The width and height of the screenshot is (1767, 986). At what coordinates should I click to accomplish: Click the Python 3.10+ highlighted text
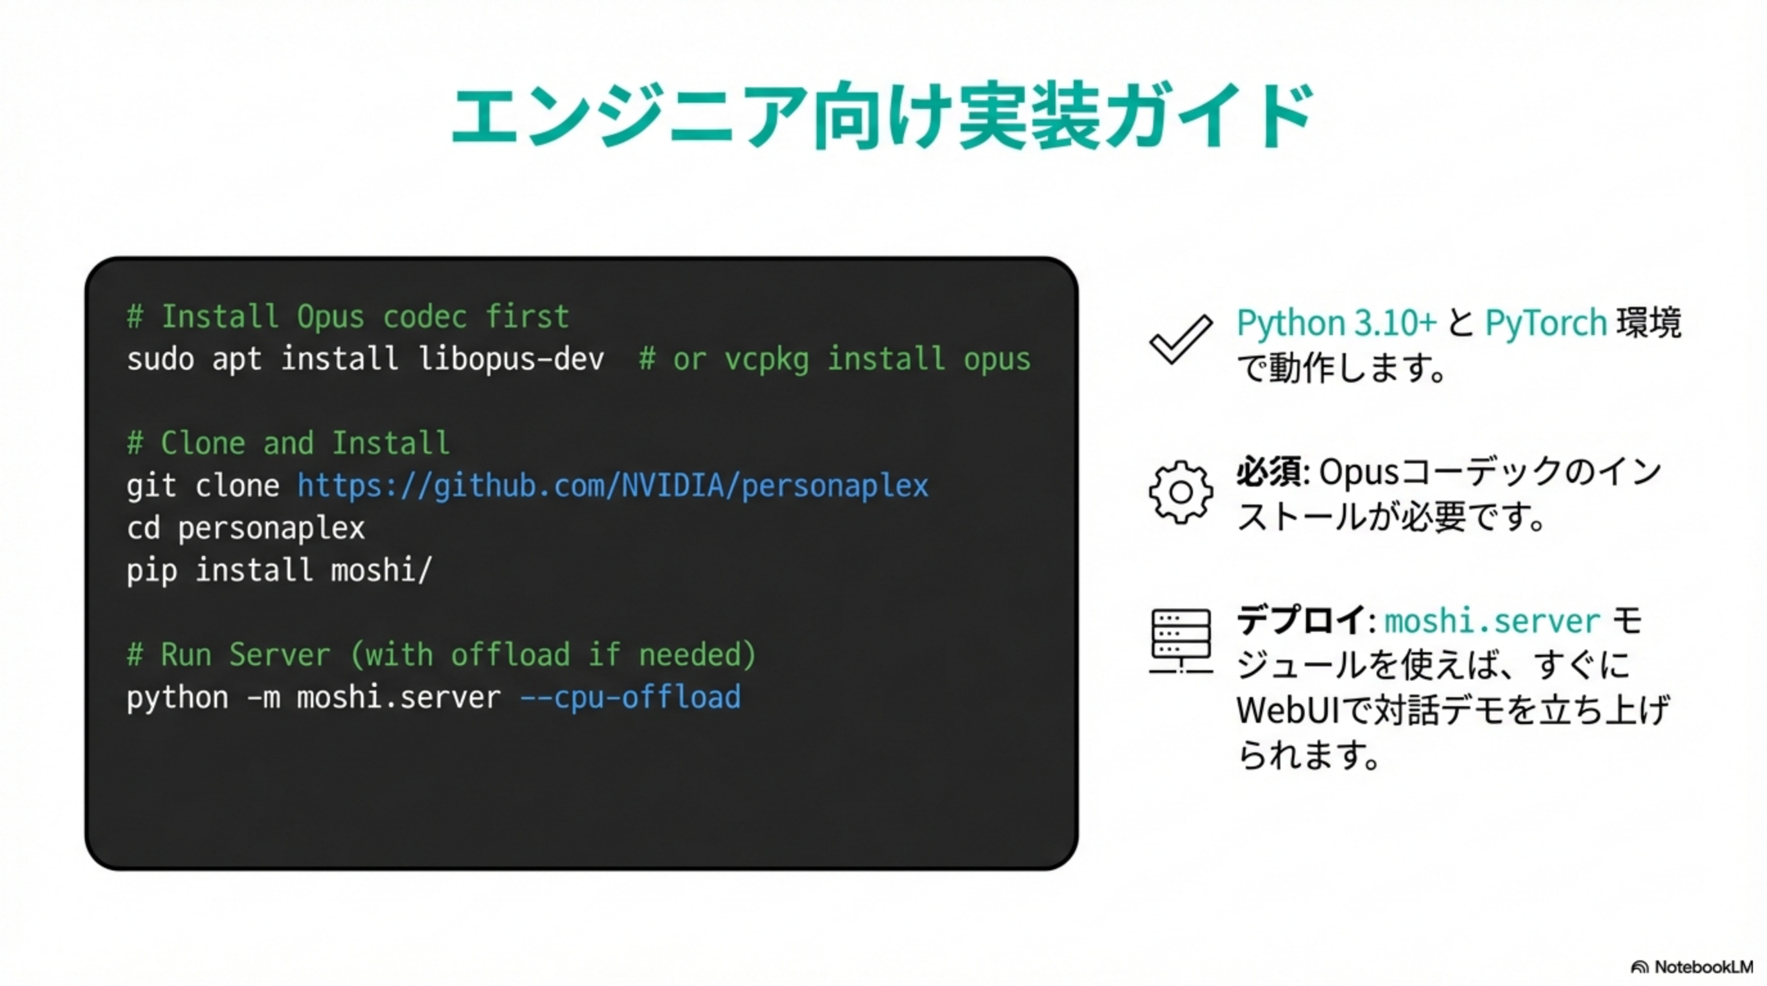pos(1336,322)
